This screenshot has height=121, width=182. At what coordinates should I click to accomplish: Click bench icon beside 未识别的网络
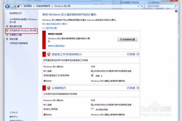(x=92, y=109)
